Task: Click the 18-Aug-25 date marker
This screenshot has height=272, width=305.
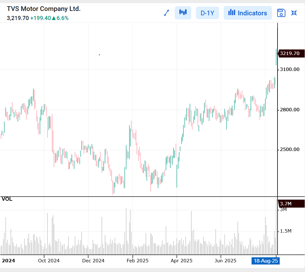Action: [266, 261]
